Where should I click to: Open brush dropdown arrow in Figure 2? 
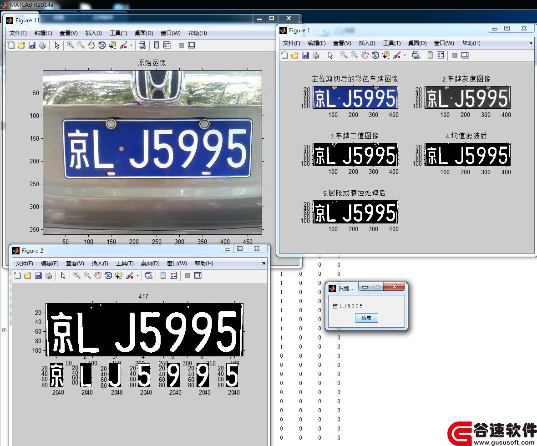[138, 275]
